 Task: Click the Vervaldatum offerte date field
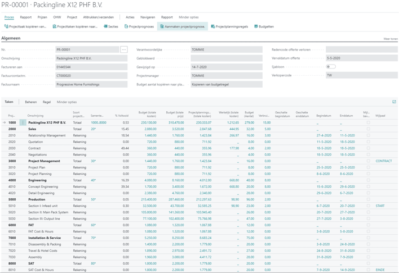pyautogui.click(x=362, y=58)
